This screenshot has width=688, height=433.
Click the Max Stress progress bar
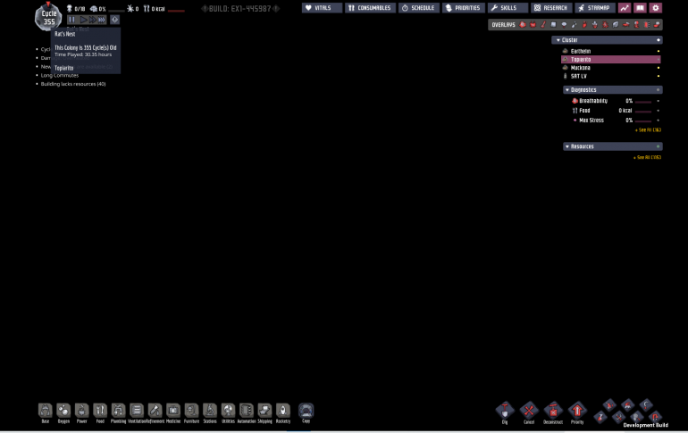643,121
